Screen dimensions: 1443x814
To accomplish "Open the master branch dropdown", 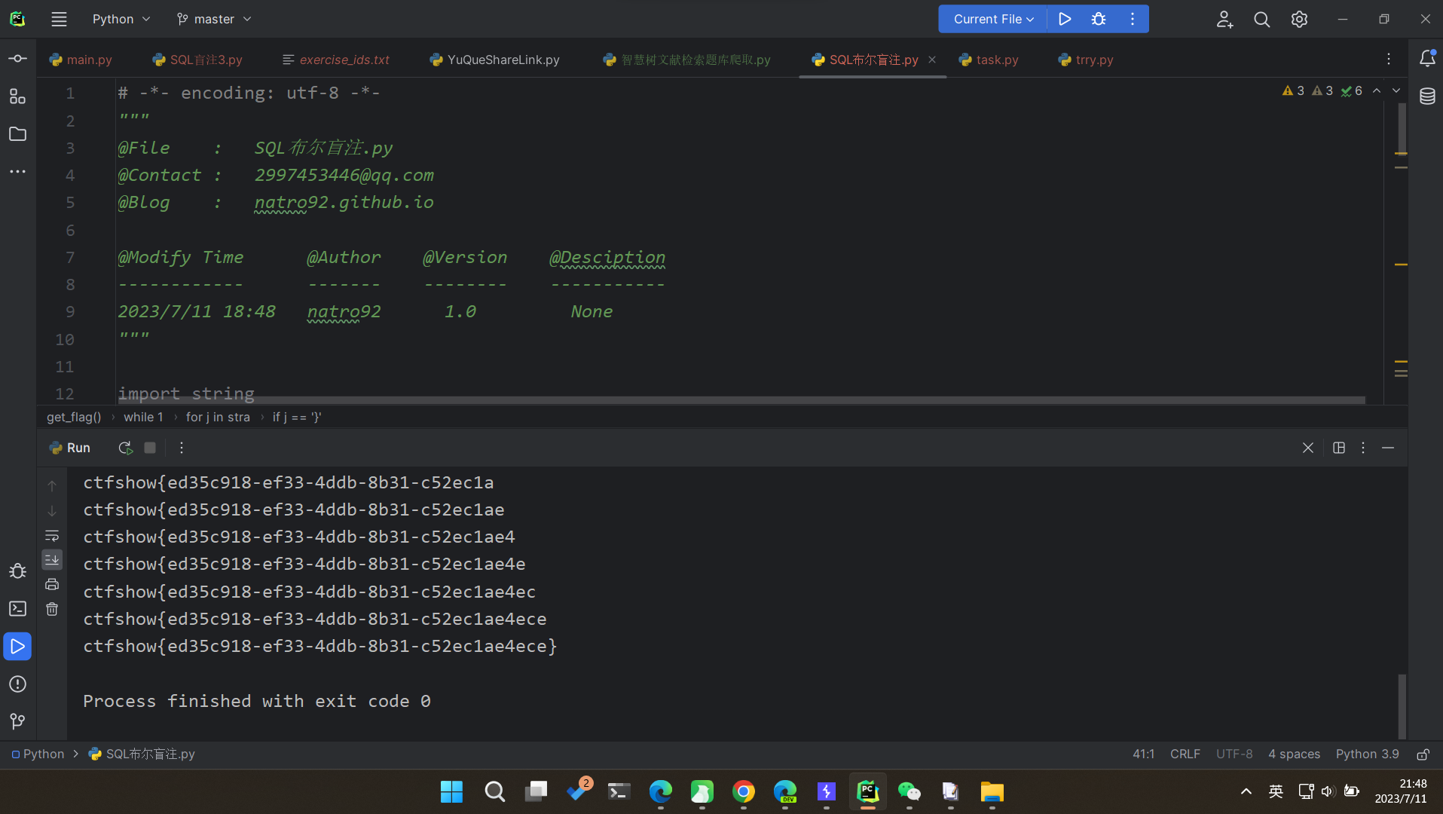I will (214, 19).
